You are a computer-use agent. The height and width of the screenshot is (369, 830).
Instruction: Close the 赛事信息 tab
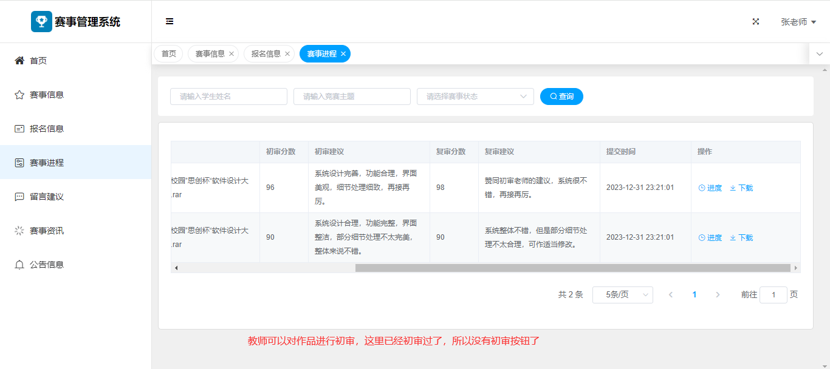[232, 54]
